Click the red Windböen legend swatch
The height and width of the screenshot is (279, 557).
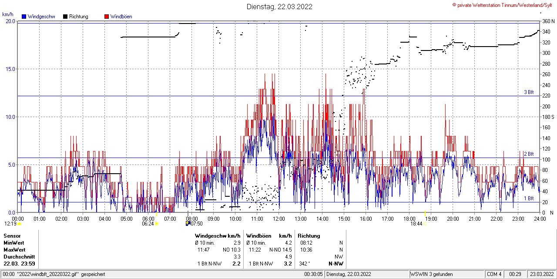(107, 17)
